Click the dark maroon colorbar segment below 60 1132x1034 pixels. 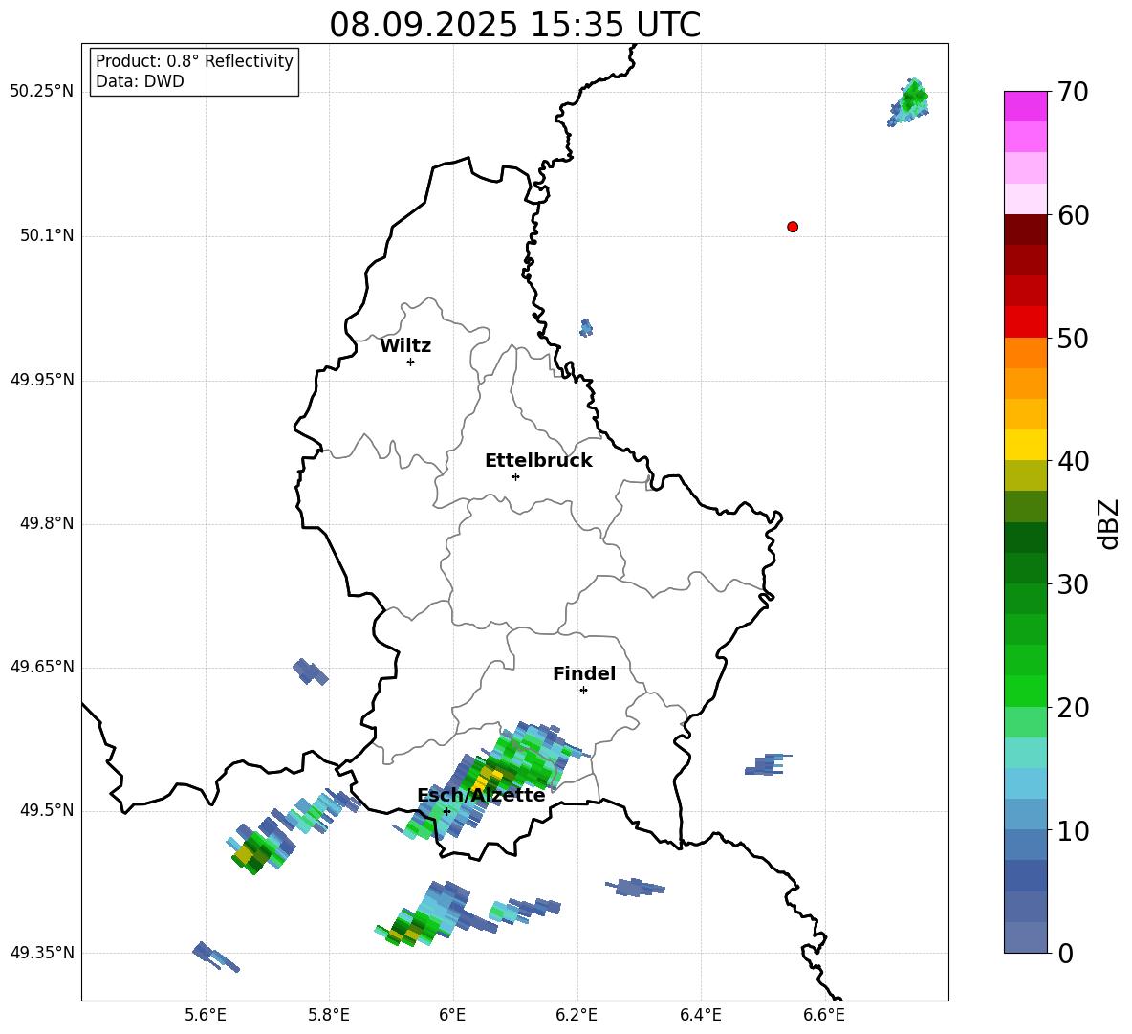tap(1025, 230)
